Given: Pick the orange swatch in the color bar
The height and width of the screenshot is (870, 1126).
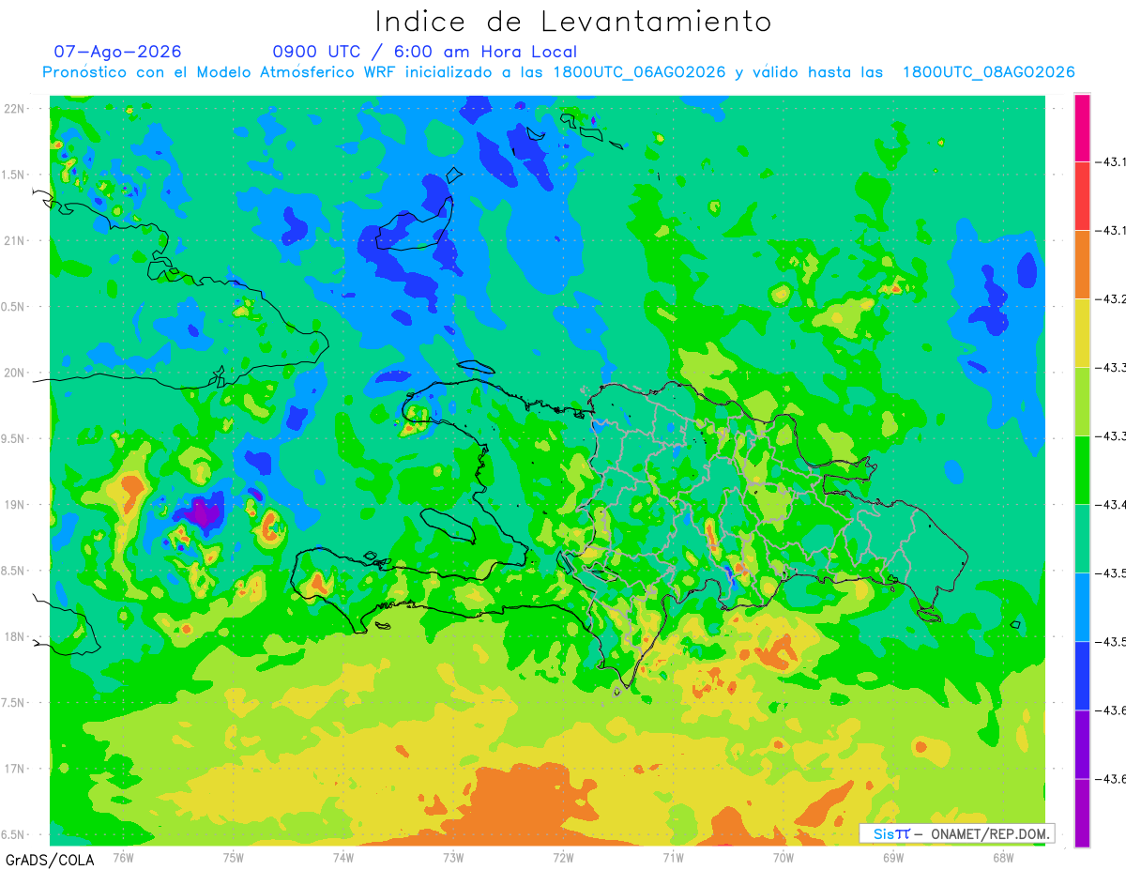Looking at the screenshot, I should pyautogui.click(x=1082, y=265).
